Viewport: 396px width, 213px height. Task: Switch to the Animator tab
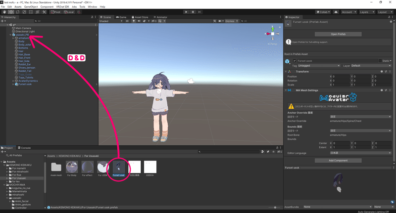click(x=160, y=17)
